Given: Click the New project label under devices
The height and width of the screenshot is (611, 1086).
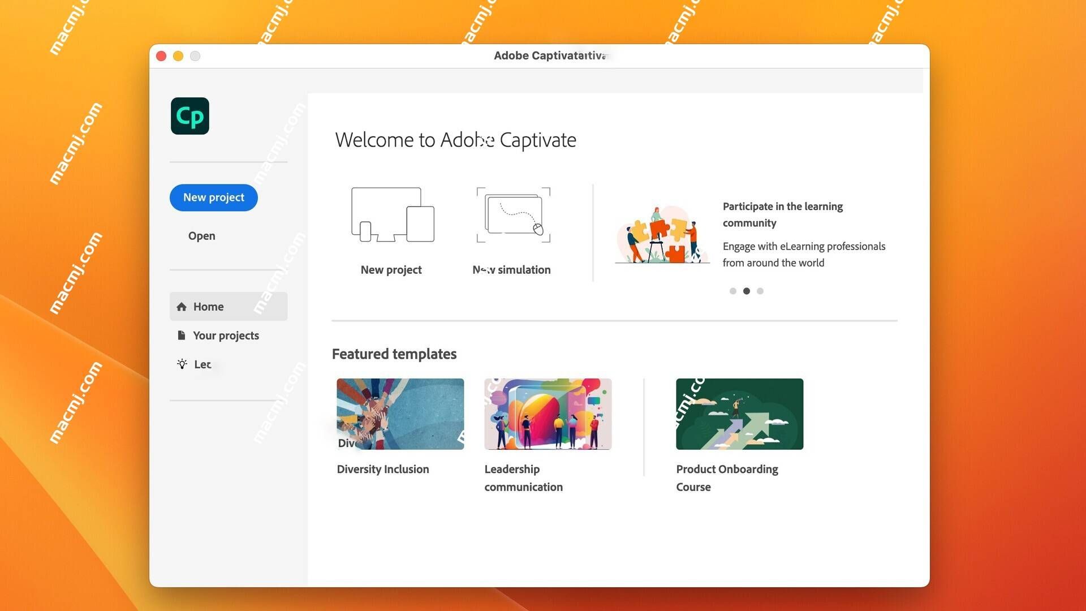Looking at the screenshot, I should tap(391, 270).
